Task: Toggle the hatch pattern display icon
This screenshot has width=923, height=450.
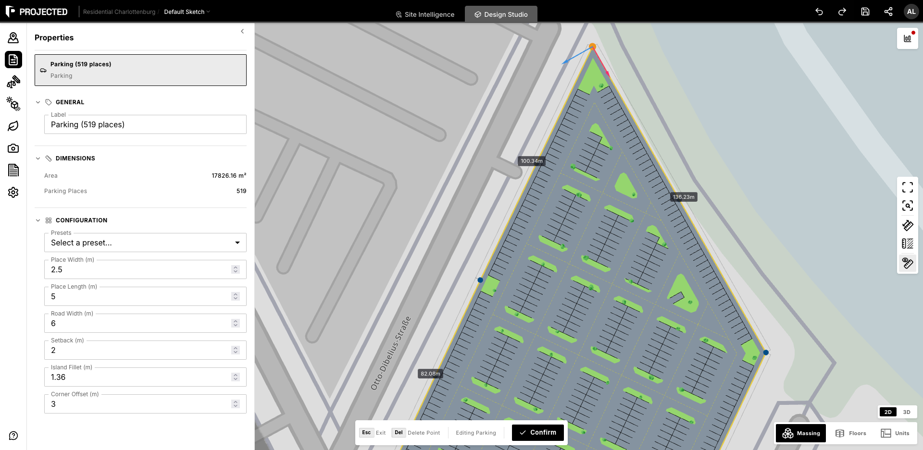Action: 908,244
